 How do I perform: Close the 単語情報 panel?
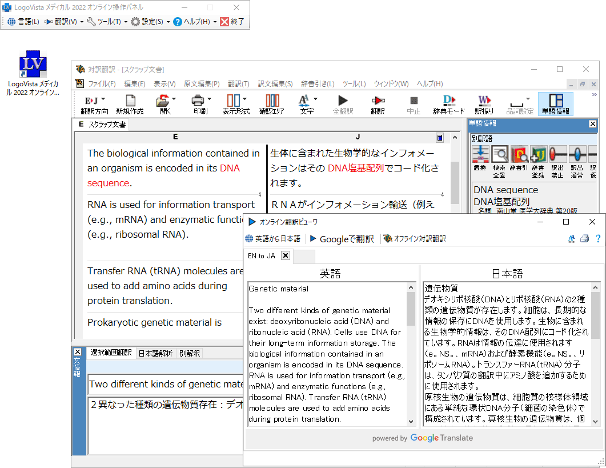(592, 124)
